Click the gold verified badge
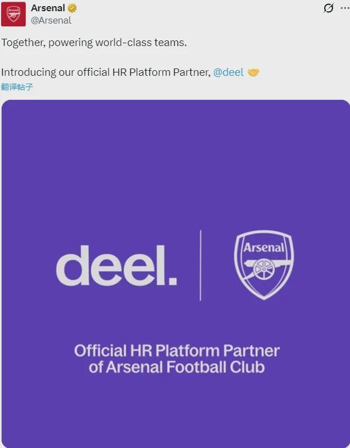 click(72, 8)
